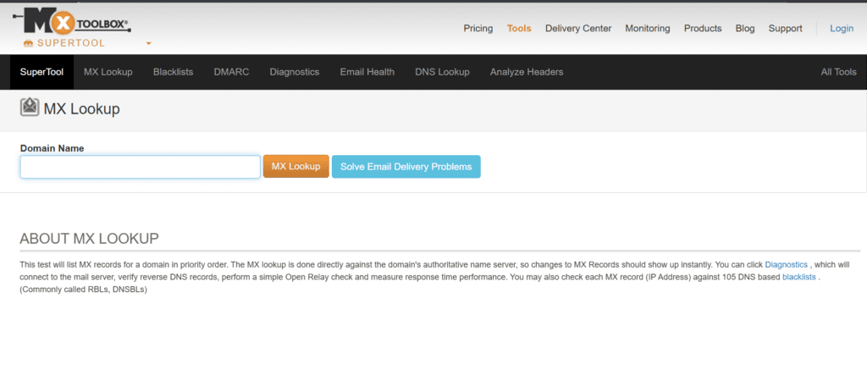Switch to the MX Lookup tab
Image resolution: width=867 pixels, height=381 pixels.
[x=108, y=72]
